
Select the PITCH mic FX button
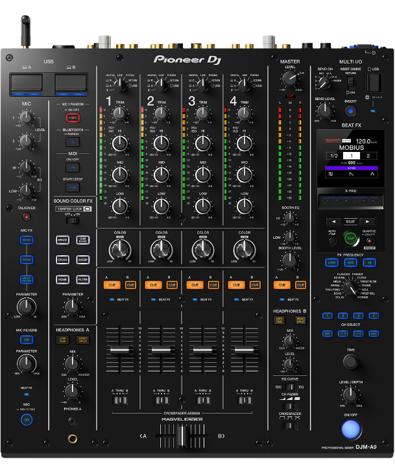27,260
